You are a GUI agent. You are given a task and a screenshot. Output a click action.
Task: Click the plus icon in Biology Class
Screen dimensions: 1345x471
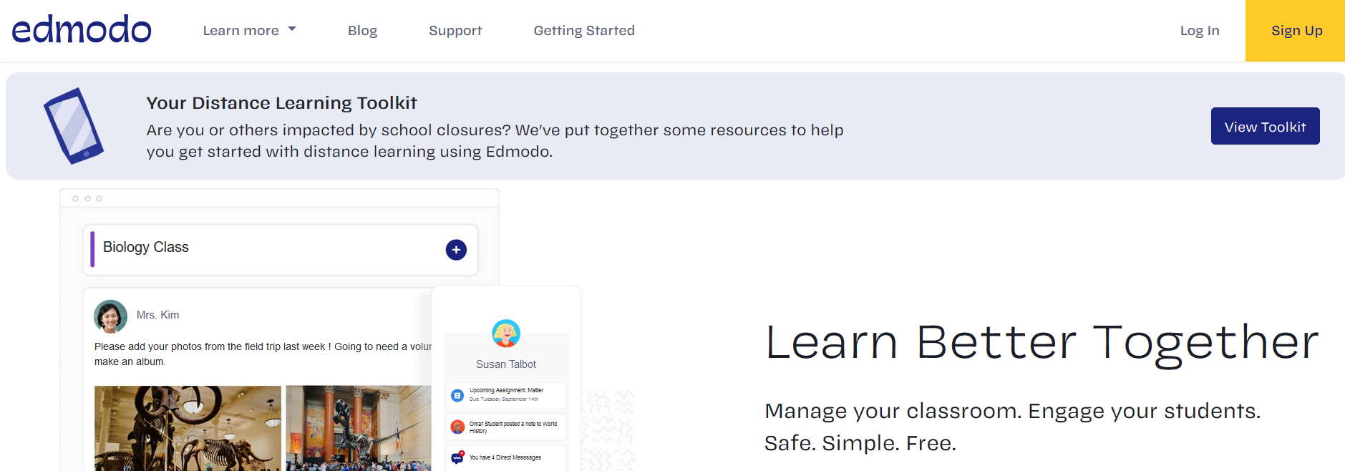(456, 250)
